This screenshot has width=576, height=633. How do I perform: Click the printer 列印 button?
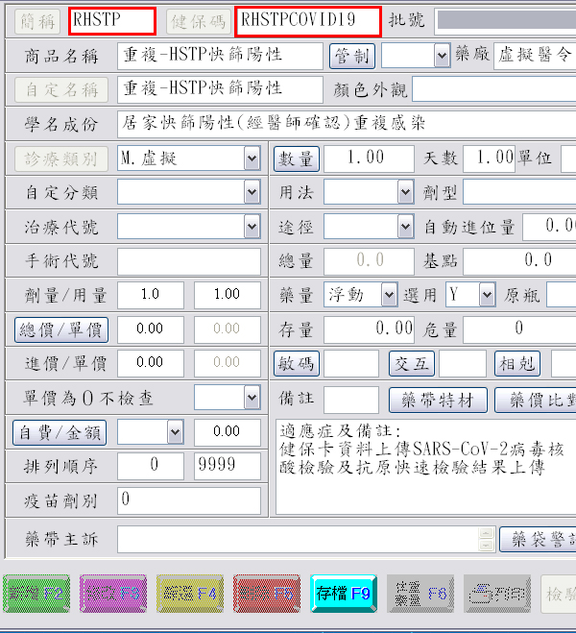tap(496, 594)
